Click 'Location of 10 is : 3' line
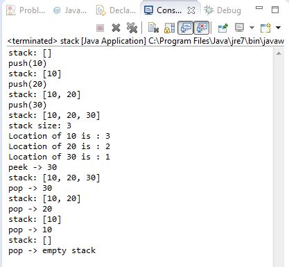 tap(60, 136)
